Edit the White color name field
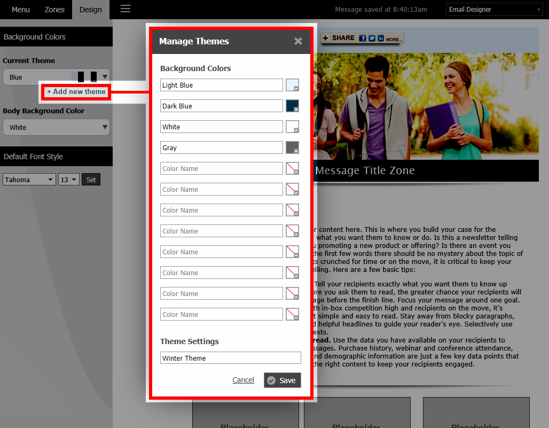Image resolution: width=549 pixels, height=428 pixels. point(221,127)
